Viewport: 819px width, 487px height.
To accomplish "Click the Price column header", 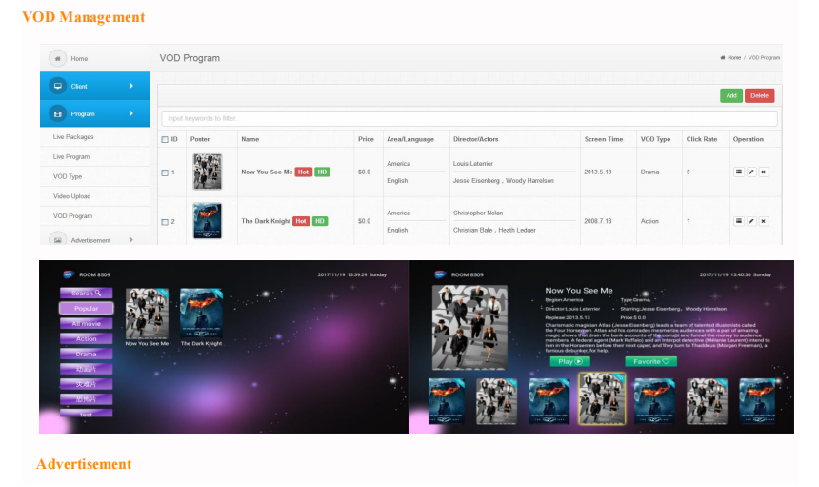I will [x=366, y=139].
